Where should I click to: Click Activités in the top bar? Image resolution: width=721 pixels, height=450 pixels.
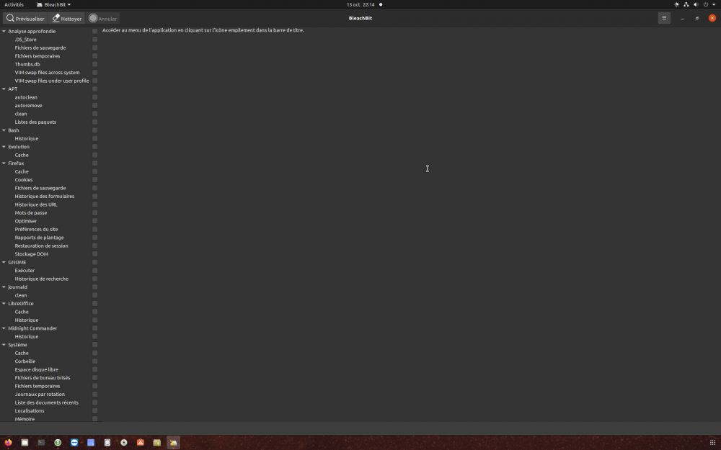(14, 4)
